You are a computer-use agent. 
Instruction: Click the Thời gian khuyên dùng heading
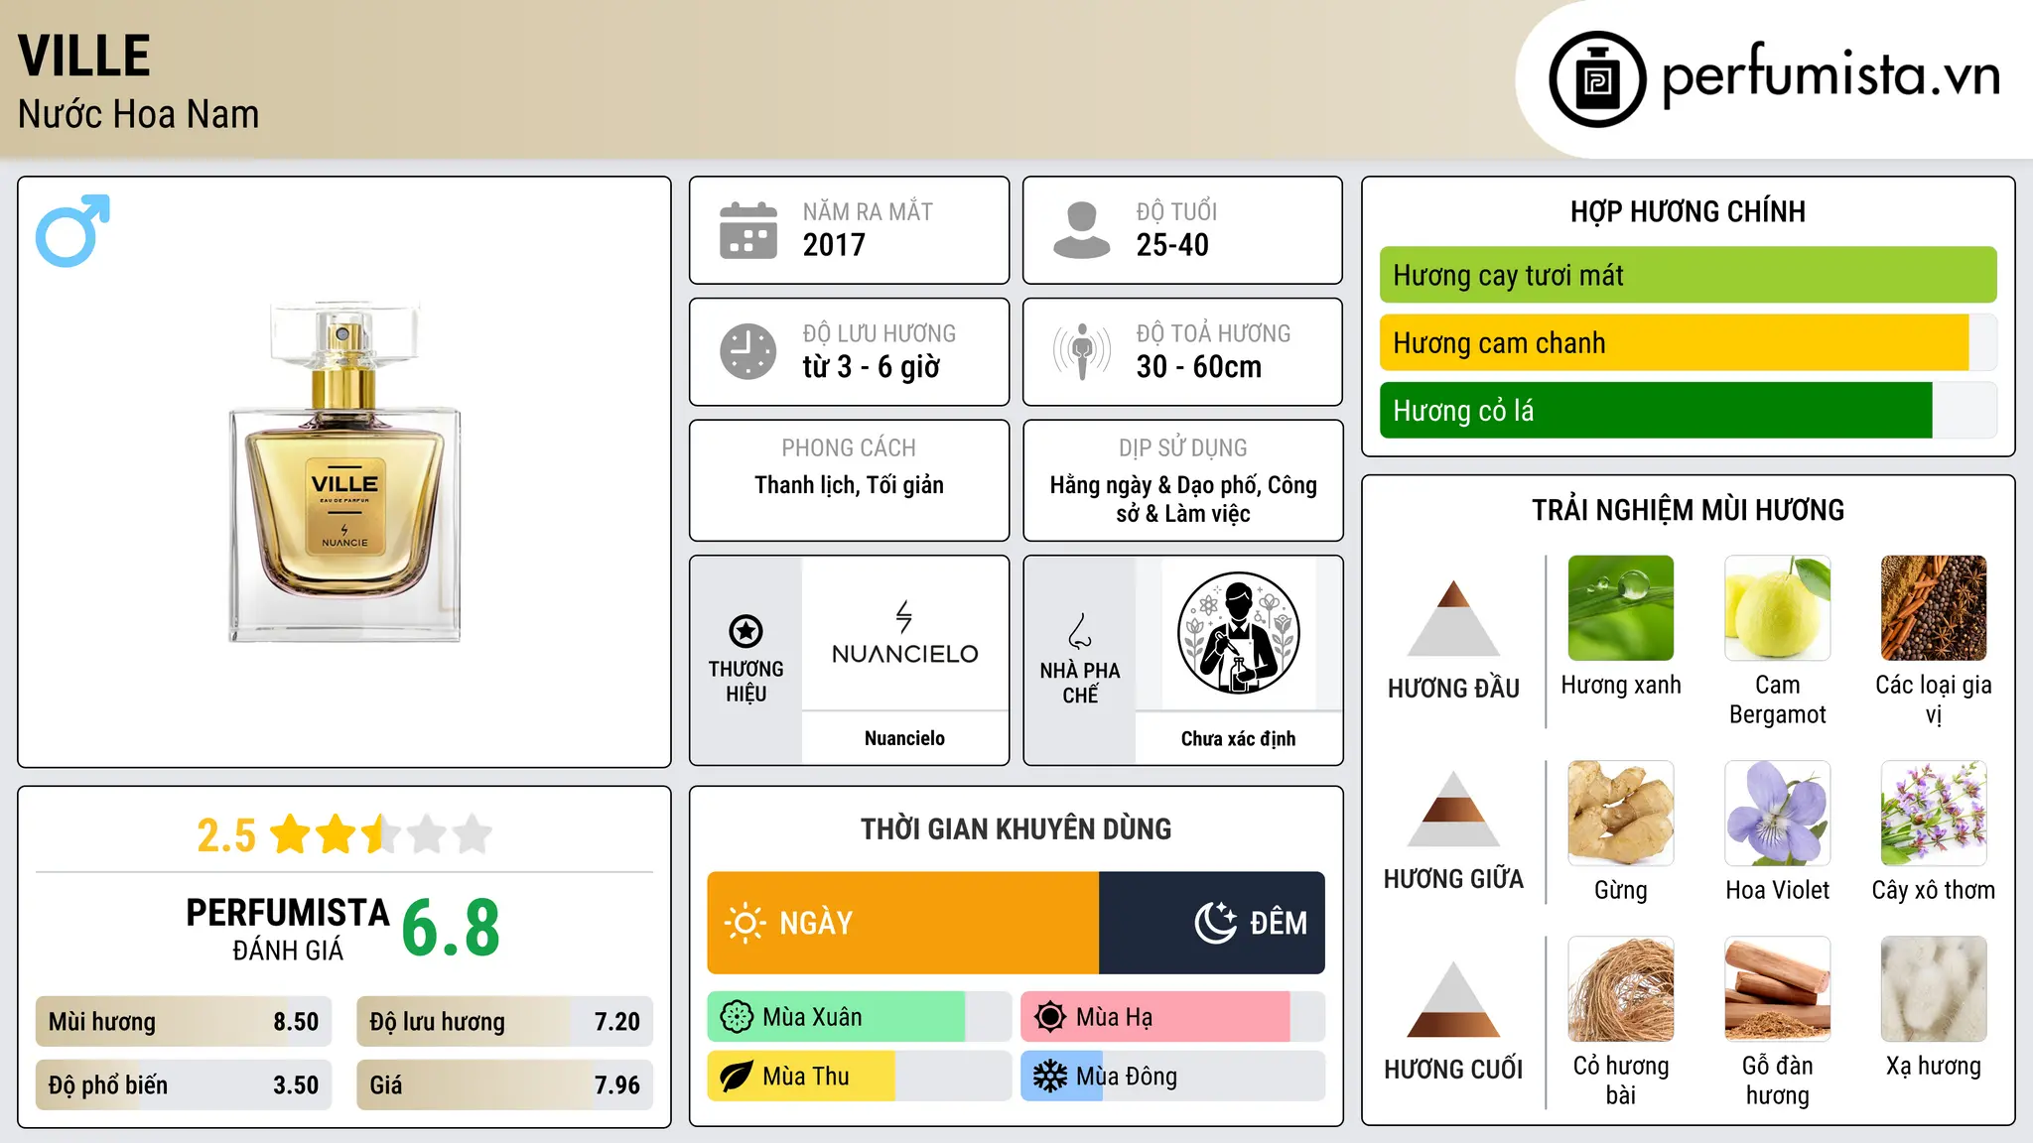click(1016, 828)
